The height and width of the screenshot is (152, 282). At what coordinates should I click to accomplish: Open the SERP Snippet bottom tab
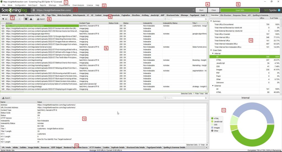tap(56, 147)
